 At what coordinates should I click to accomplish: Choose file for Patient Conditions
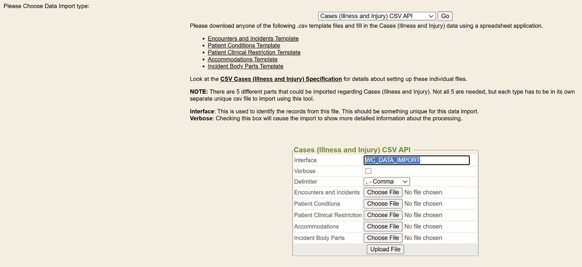pos(383,204)
